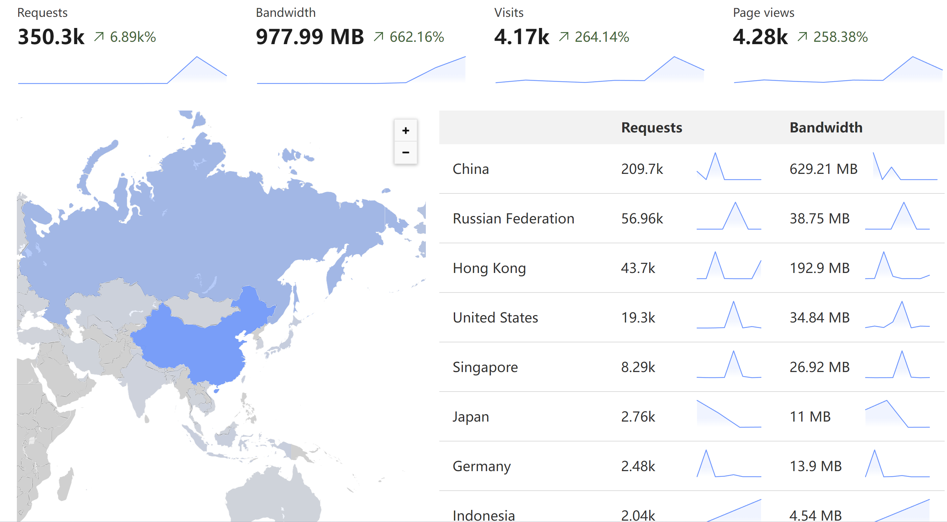Select United States country row
Screen dimensions: 947x522
point(495,317)
